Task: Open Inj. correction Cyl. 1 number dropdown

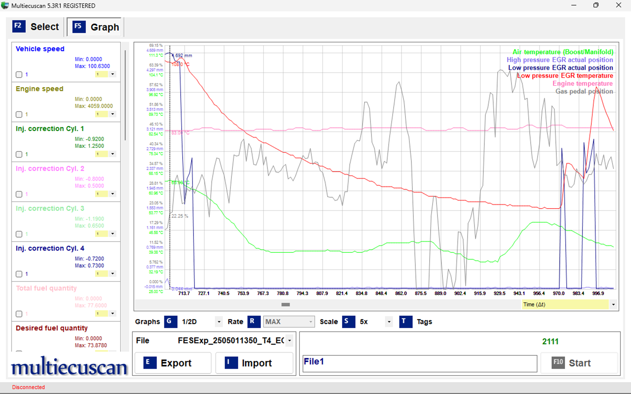Action: tap(113, 154)
